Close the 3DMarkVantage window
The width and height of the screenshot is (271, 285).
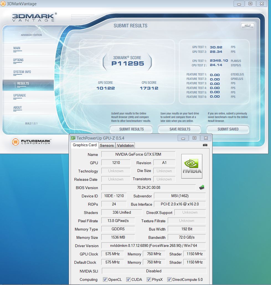point(262,4)
